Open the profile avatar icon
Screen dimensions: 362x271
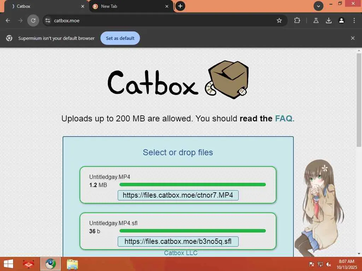[341, 20]
